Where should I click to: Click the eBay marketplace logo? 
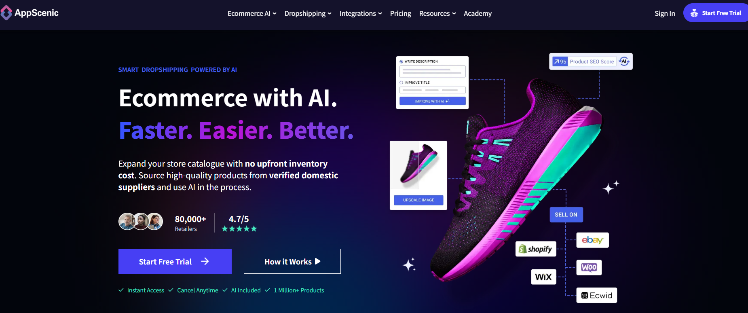point(592,240)
